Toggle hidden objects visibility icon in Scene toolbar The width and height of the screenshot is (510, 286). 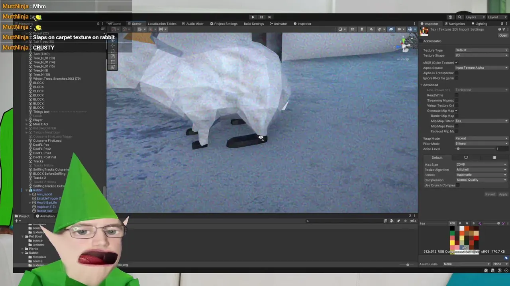391,29
